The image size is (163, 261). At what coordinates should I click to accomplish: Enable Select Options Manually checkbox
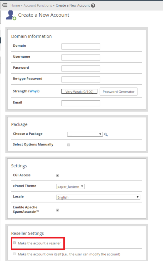click(68, 145)
